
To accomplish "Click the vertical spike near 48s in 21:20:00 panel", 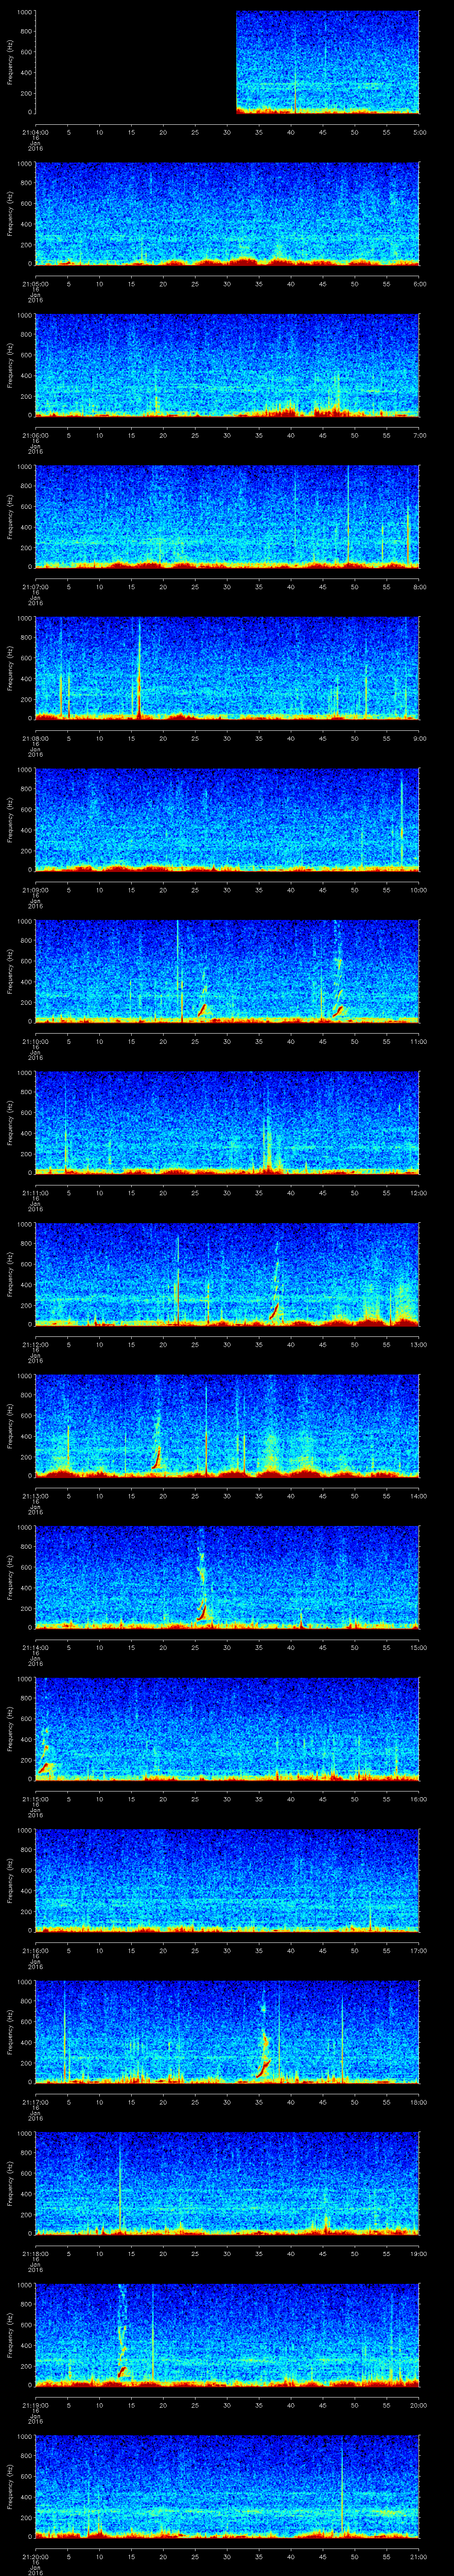I will tap(342, 2490).
